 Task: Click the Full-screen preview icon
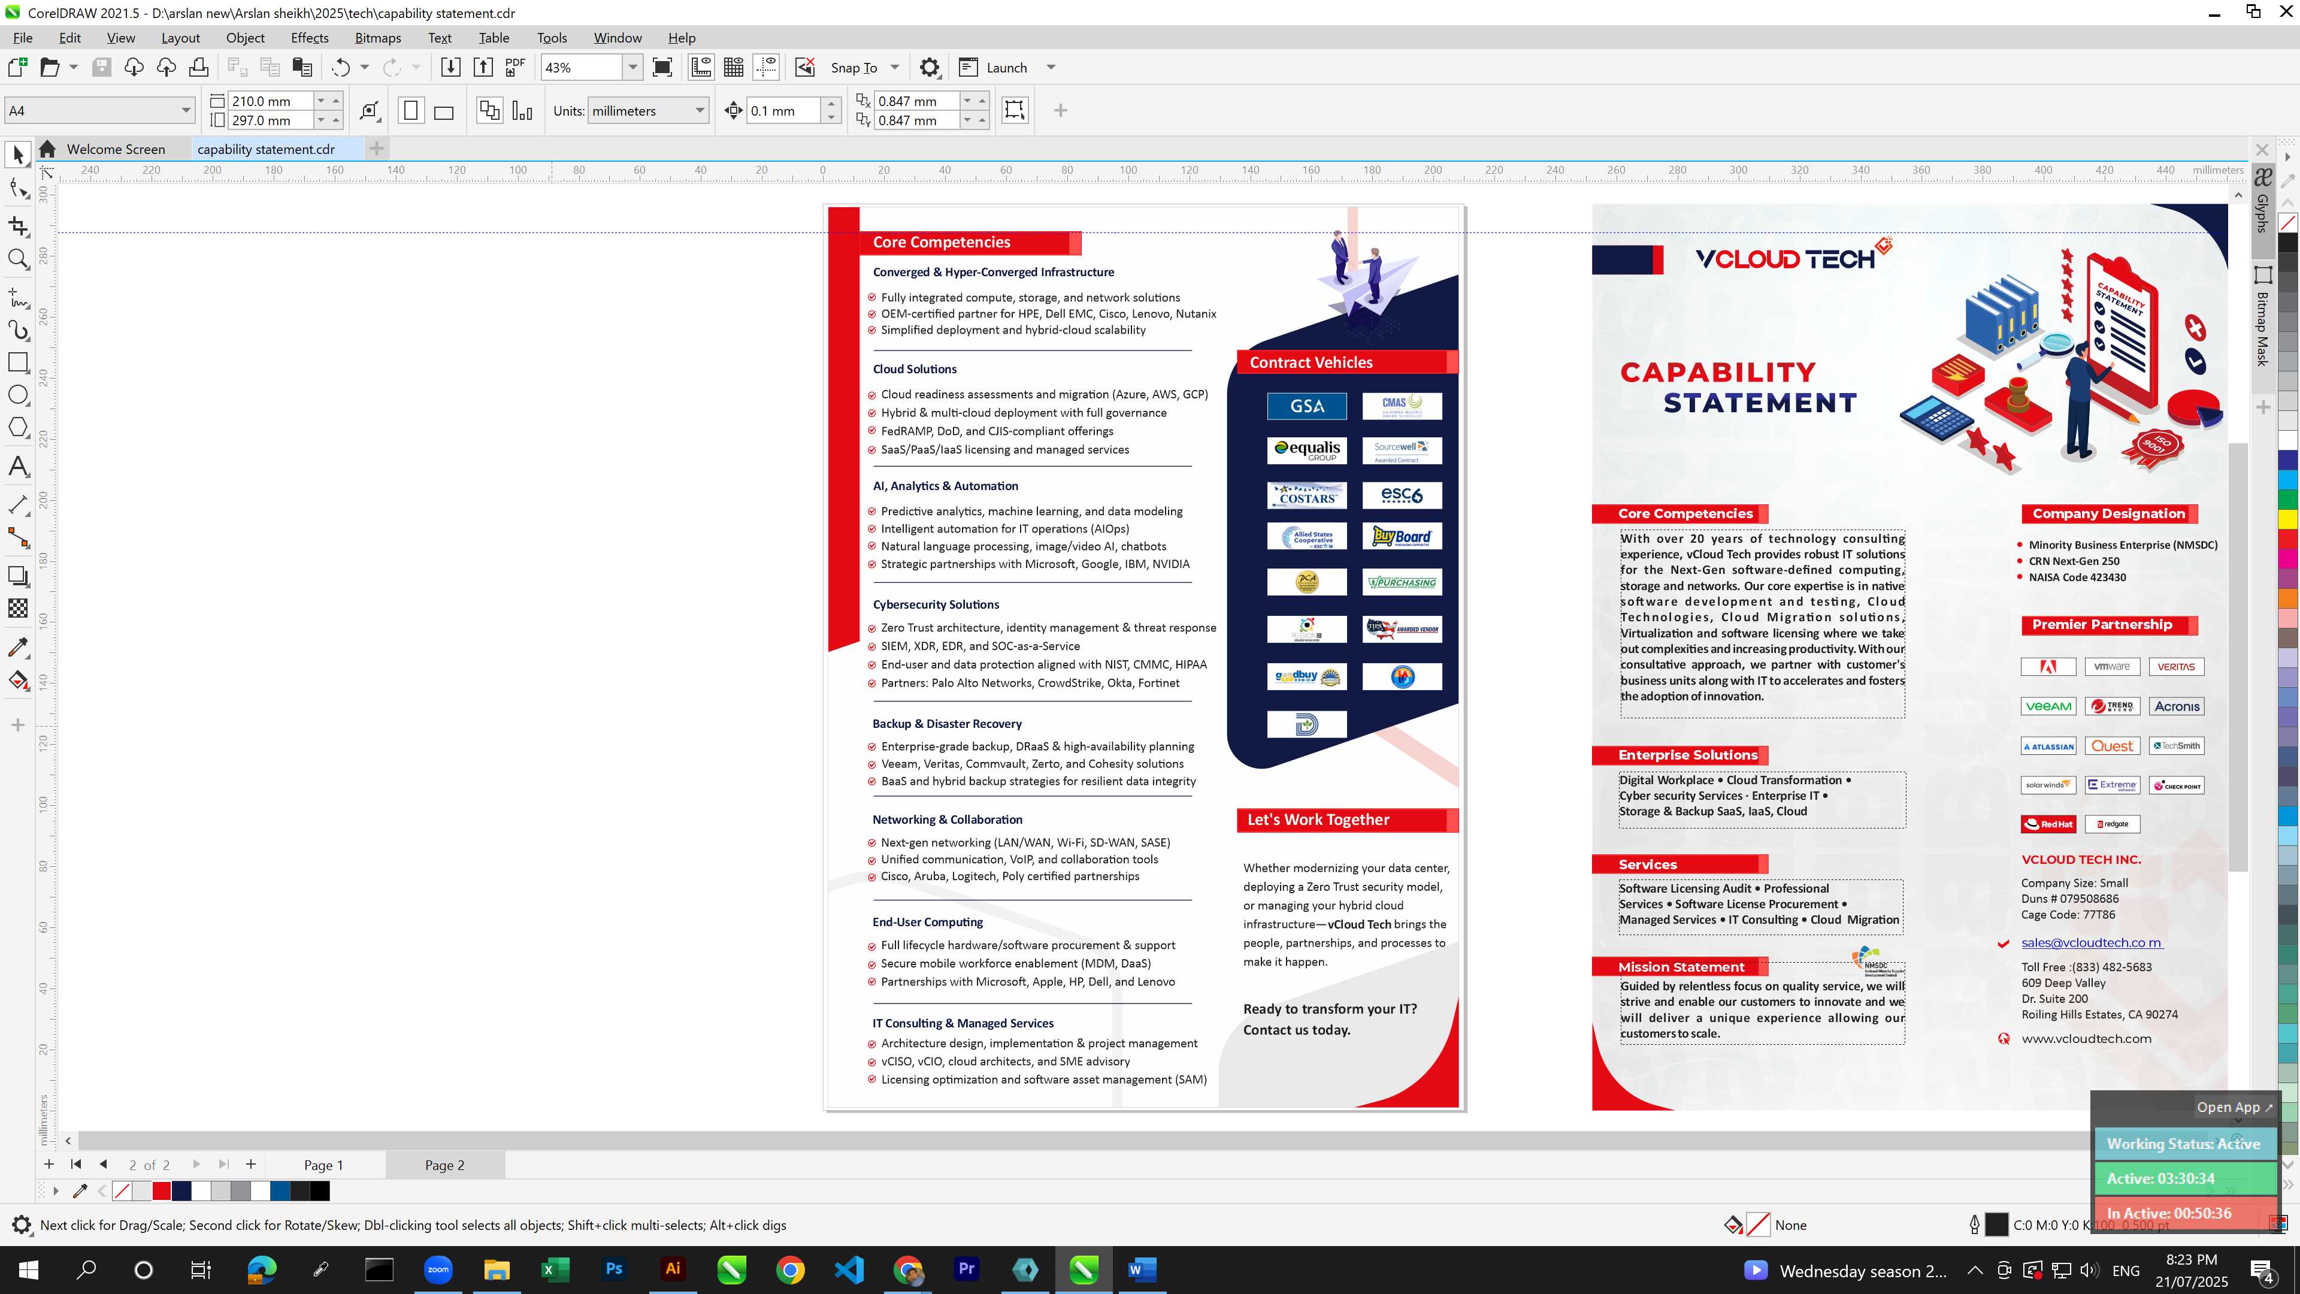(x=662, y=68)
